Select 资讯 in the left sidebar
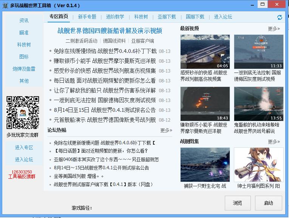The height and width of the screenshot is (218, 289). tap(24, 20)
